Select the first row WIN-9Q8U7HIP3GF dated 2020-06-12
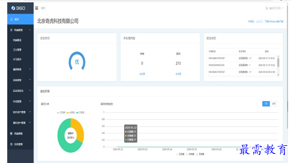Image resolution: width=291 pixels, height=163 pixels. [x=242, y=58]
